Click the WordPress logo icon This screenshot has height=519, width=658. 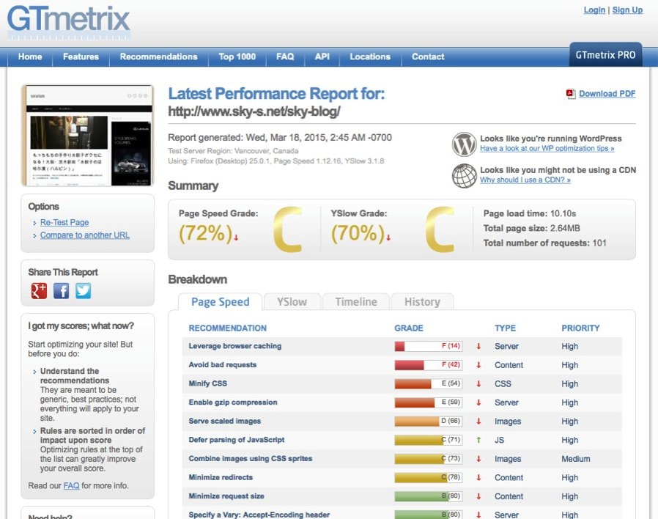click(464, 144)
